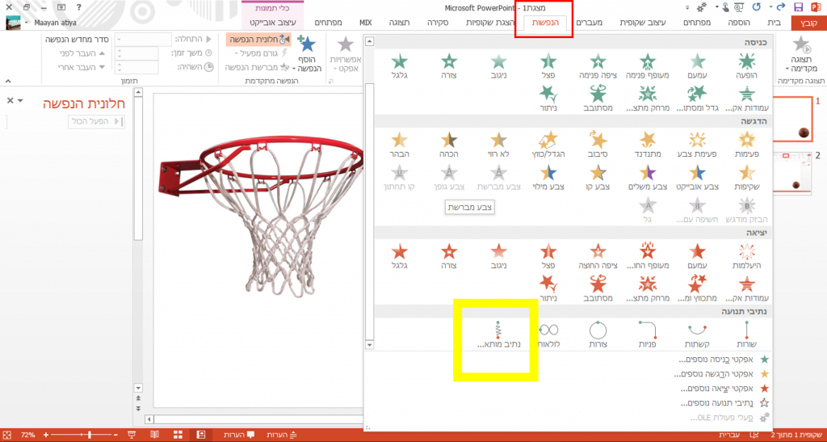
Task: Click the השהיה delay field
Action: pos(136,67)
